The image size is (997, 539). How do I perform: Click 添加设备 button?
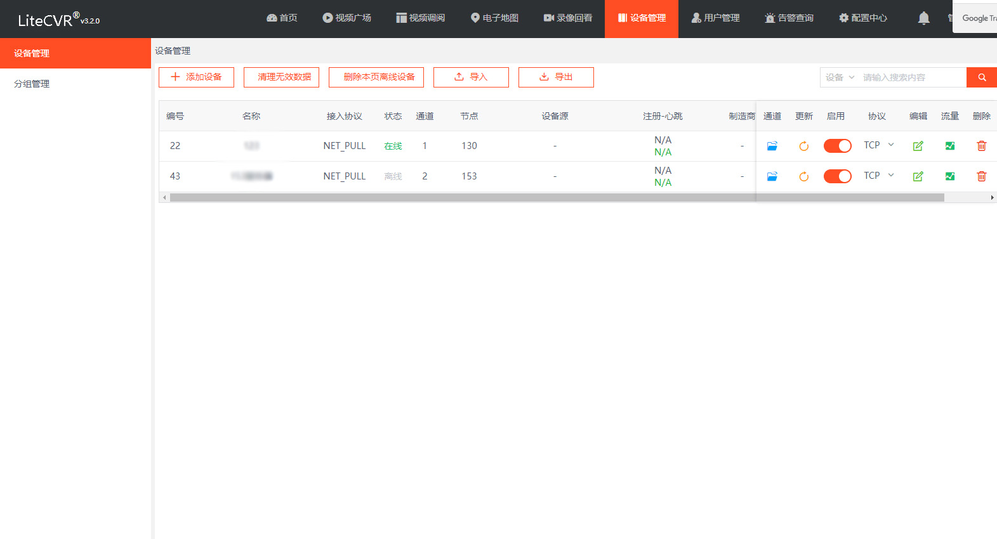tap(196, 77)
